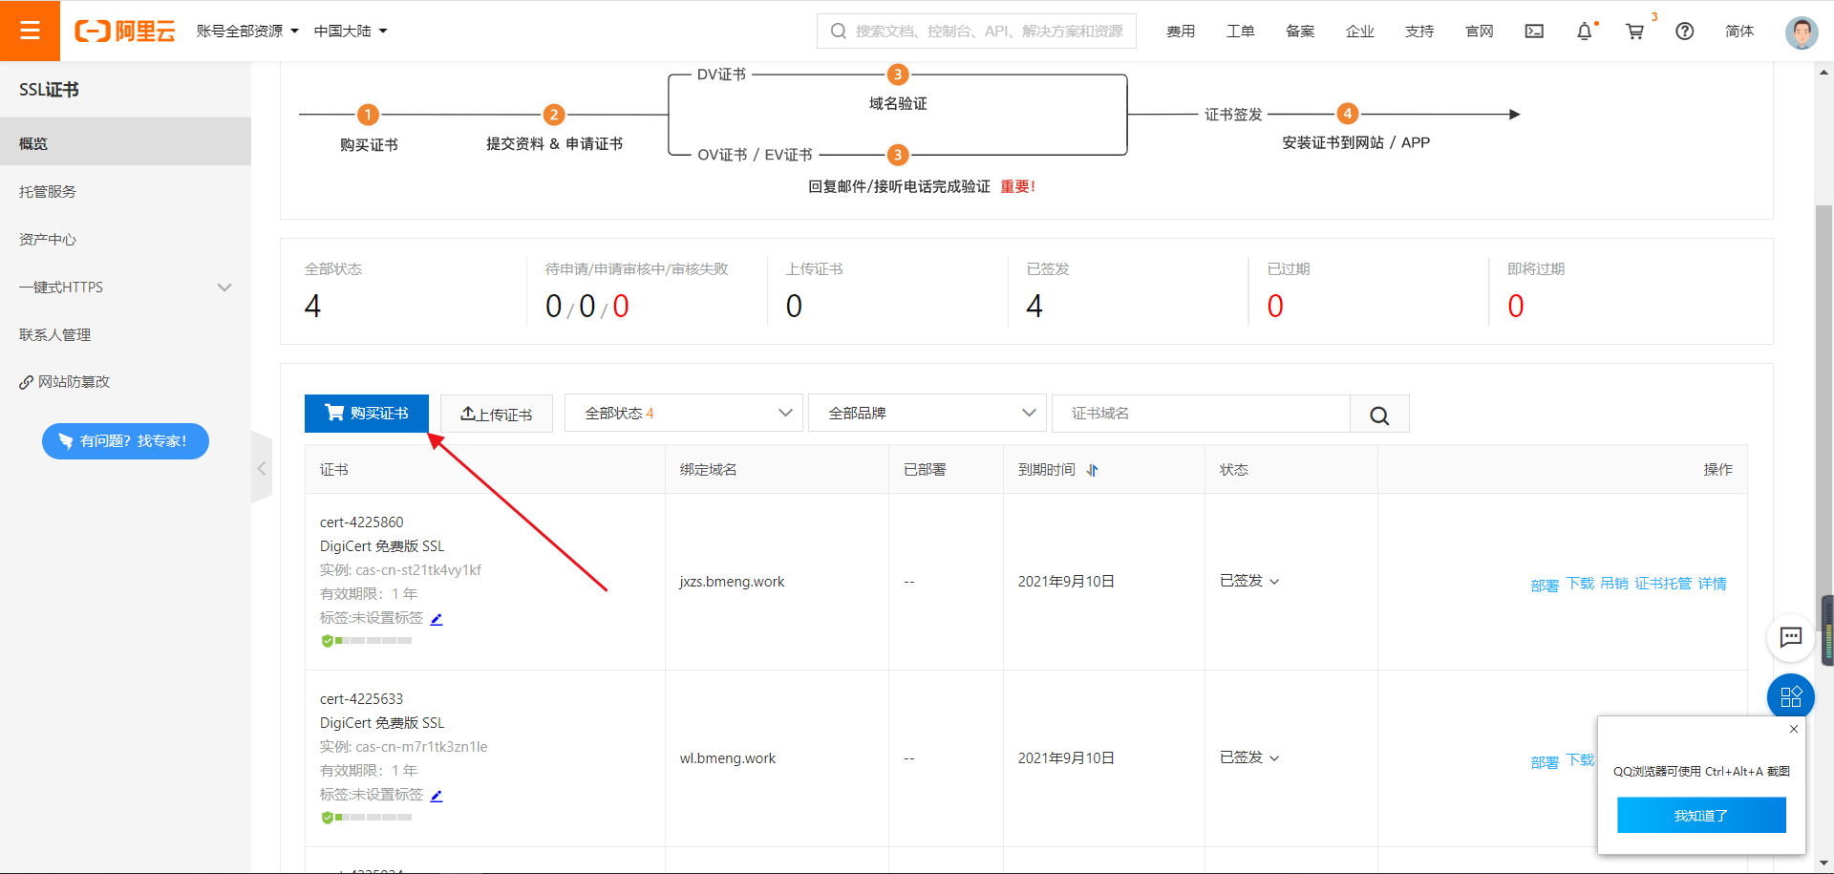The width and height of the screenshot is (1834, 874).
Task: Click the help question mark icon
Action: click(x=1685, y=32)
